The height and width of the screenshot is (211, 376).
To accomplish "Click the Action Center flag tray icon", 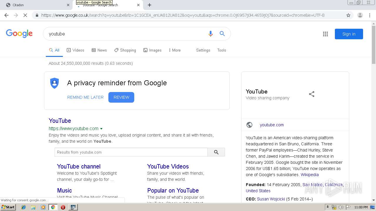I will tap(348, 207).
